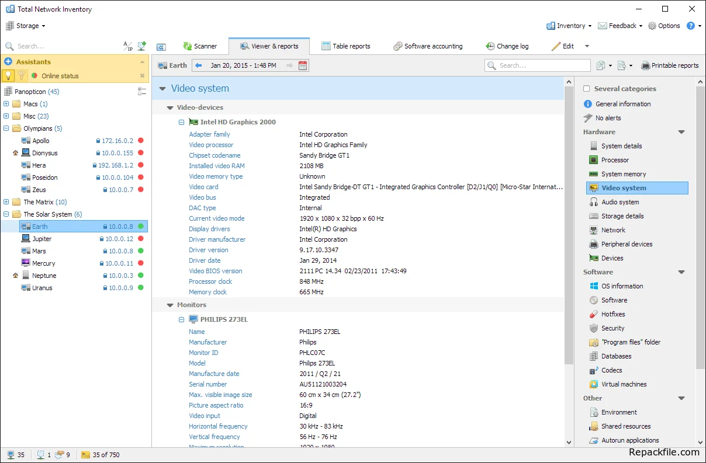
Task: Open the Edit tab
Action: [563, 46]
